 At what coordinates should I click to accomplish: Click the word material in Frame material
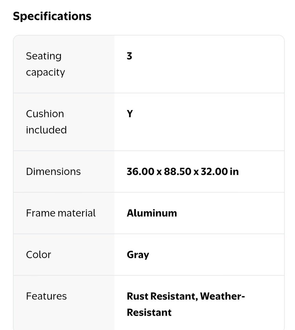tap(77, 213)
